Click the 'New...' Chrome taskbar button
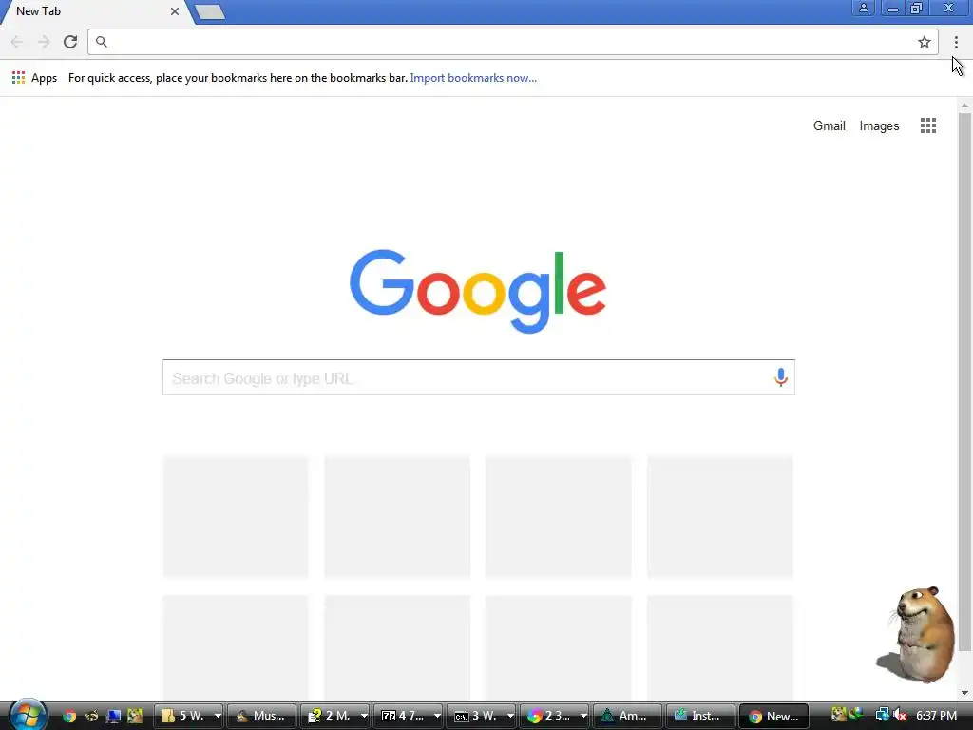 coord(773,716)
